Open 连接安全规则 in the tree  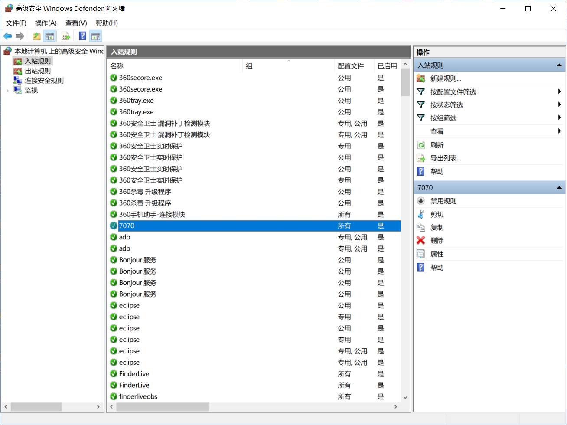pyautogui.click(x=44, y=80)
